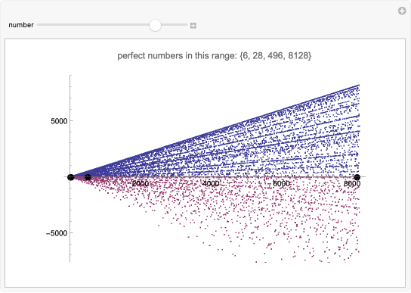The height and width of the screenshot is (293, 411).
Task: Click the 6000 x-axis label
Action: click(282, 183)
